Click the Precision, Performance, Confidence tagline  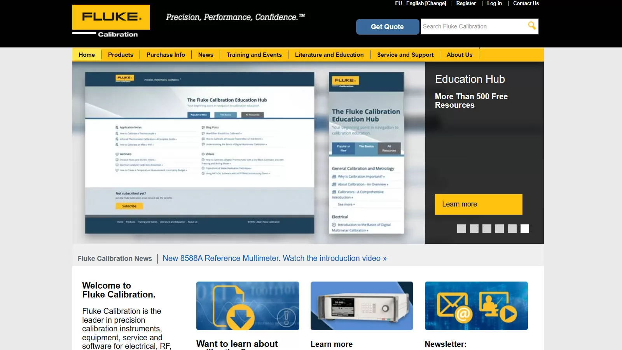click(236, 17)
